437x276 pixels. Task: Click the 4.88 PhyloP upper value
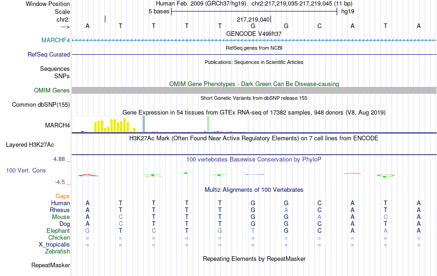pos(59,159)
